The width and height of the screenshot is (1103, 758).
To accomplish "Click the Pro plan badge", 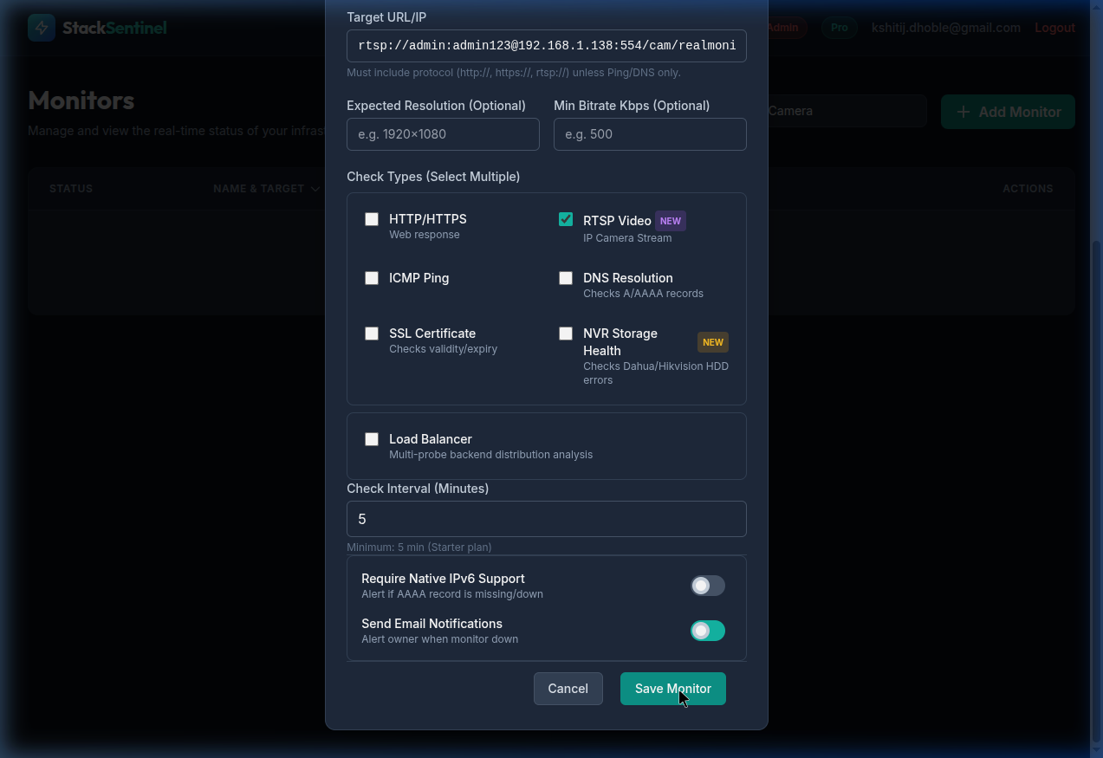I will (x=839, y=28).
